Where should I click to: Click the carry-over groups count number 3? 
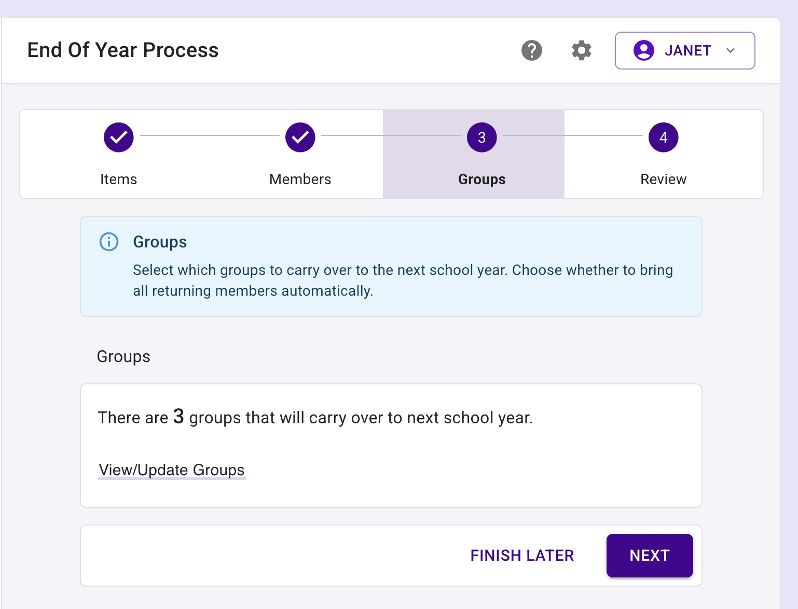178,416
